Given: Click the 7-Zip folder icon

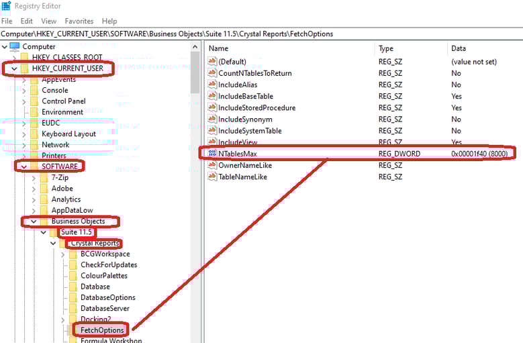Looking at the screenshot, I should click(44, 177).
